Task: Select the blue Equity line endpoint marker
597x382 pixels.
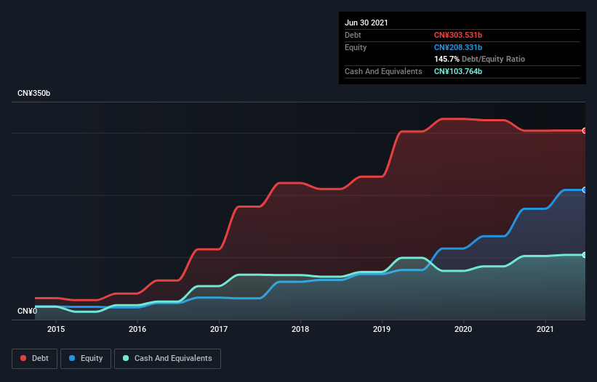Action: coord(585,190)
